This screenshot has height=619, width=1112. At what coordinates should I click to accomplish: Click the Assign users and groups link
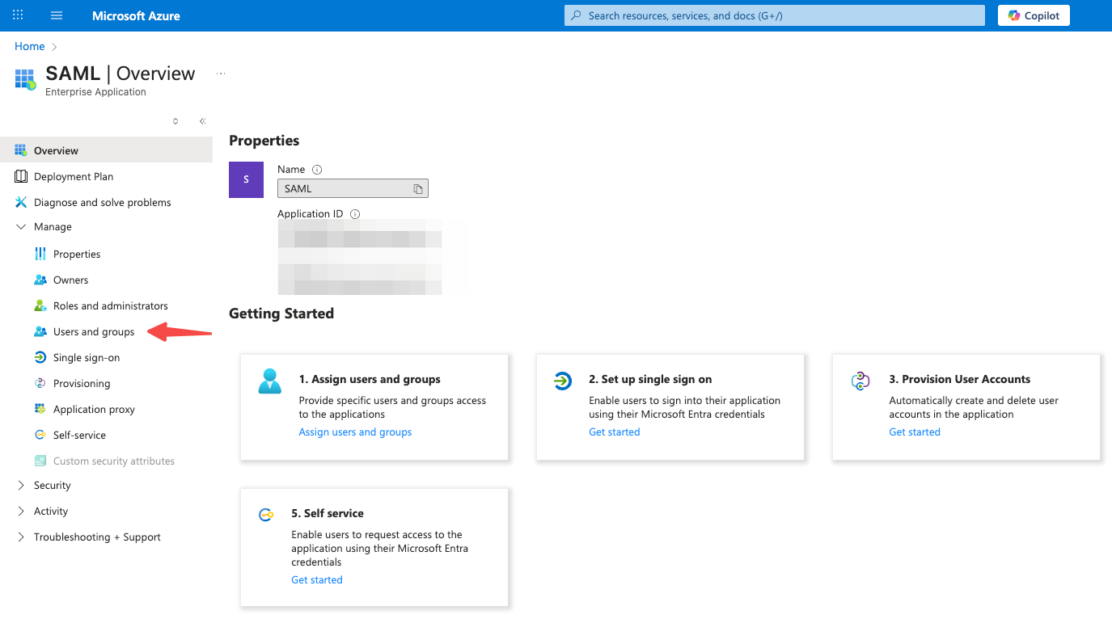click(x=355, y=432)
